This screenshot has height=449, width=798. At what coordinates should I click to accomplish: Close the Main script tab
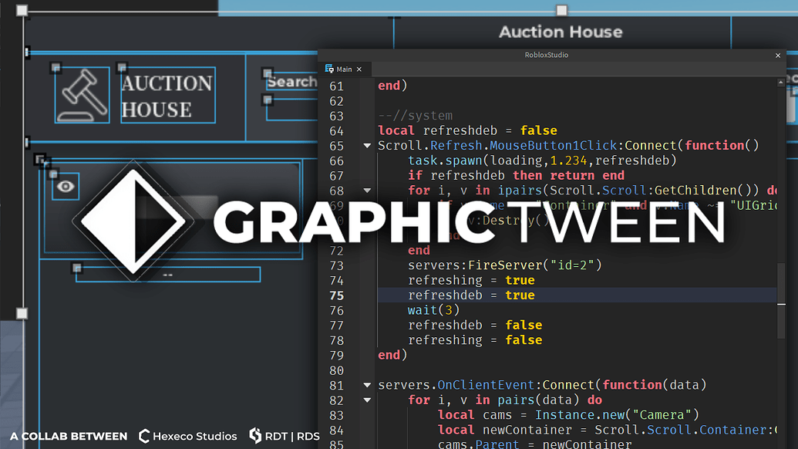[x=358, y=69]
